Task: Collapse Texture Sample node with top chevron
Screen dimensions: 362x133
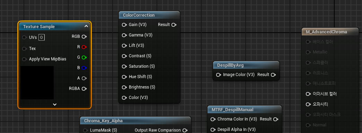Action: coord(86,26)
